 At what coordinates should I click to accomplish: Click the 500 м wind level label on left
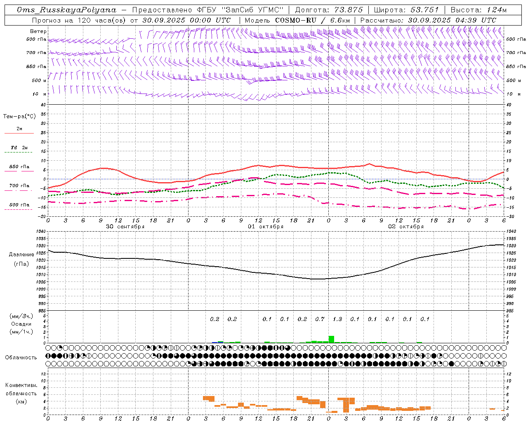click(x=39, y=80)
